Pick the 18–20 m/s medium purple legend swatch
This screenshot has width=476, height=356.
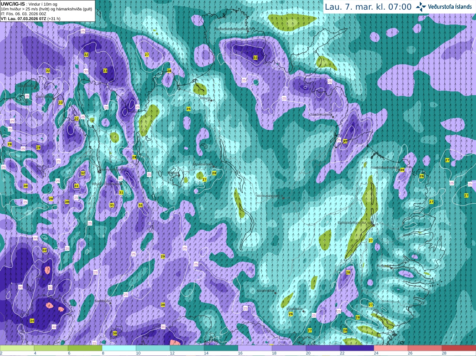click(x=289, y=348)
